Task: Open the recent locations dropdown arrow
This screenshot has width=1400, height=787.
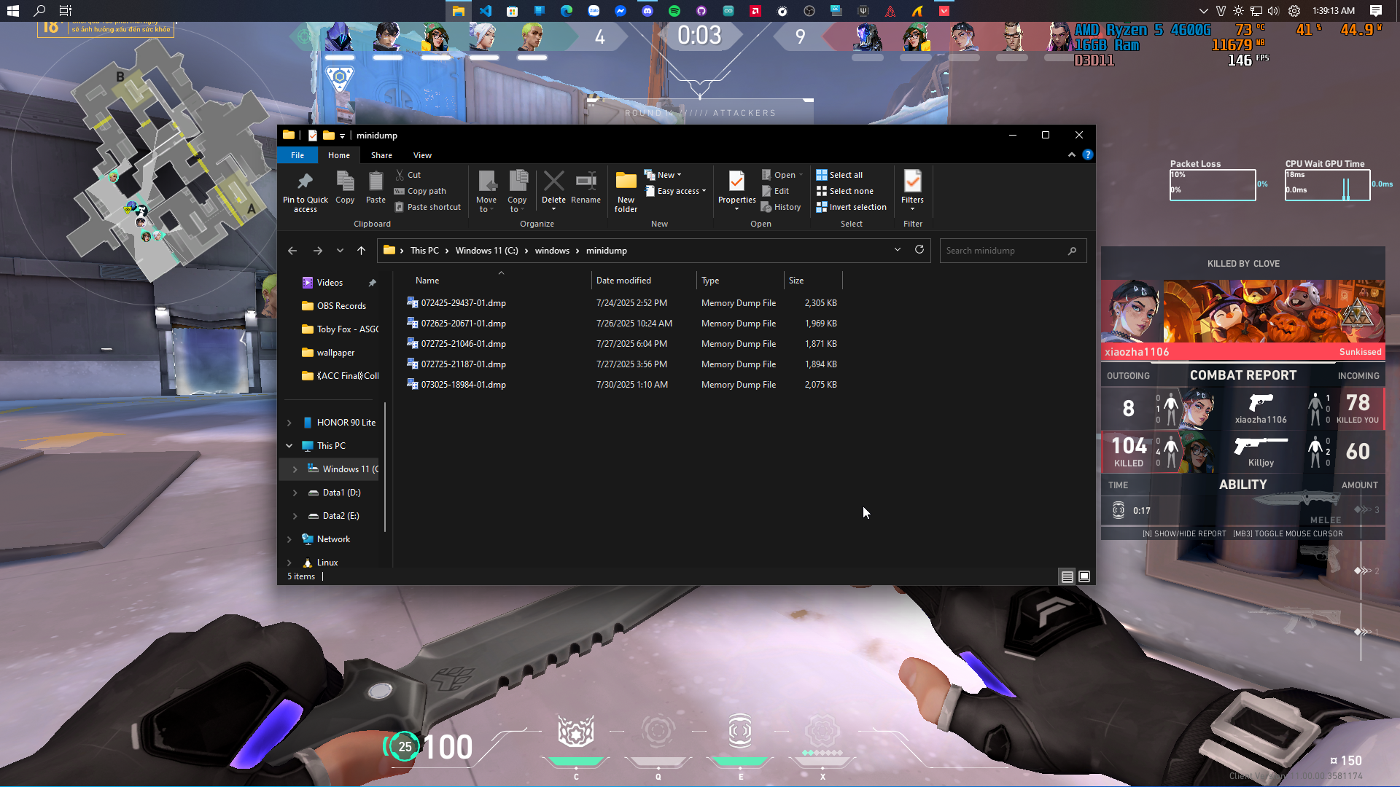Action: point(340,251)
